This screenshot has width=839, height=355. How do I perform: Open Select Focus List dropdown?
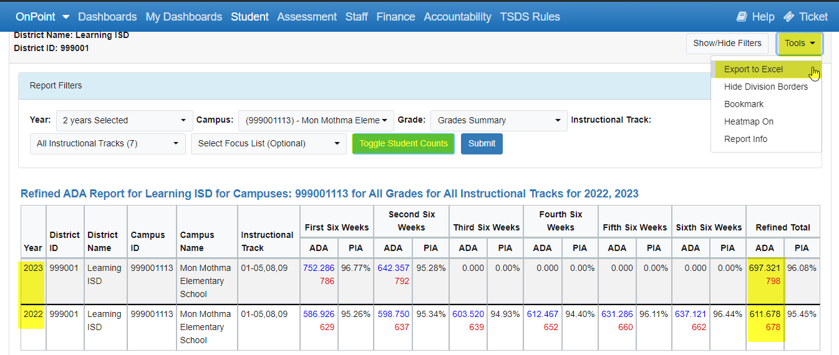268,143
